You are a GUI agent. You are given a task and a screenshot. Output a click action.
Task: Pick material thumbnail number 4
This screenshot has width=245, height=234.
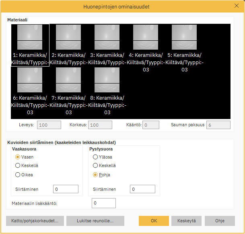click(x=146, y=38)
